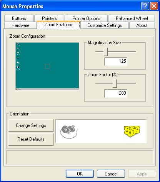Switch to Customize Settings tab
160x182 pixels.
(x=105, y=25)
